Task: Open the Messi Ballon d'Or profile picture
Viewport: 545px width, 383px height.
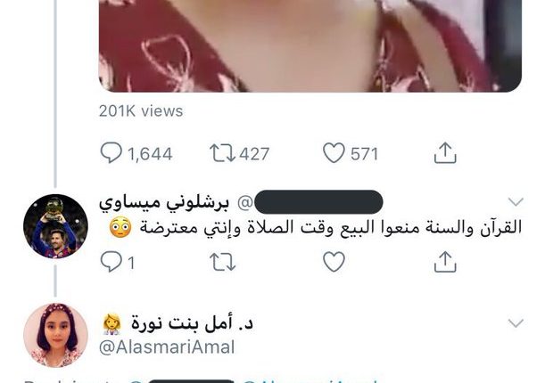Action: pyautogui.click(x=55, y=226)
